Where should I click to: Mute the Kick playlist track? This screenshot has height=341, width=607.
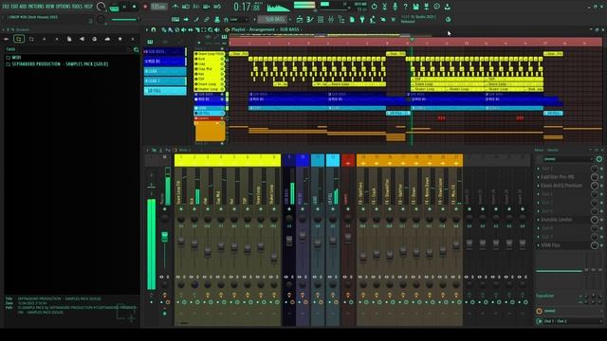[222, 59]
